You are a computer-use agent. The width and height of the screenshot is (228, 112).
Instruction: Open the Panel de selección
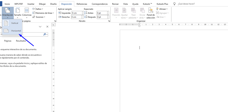click(x=151, y=13)
